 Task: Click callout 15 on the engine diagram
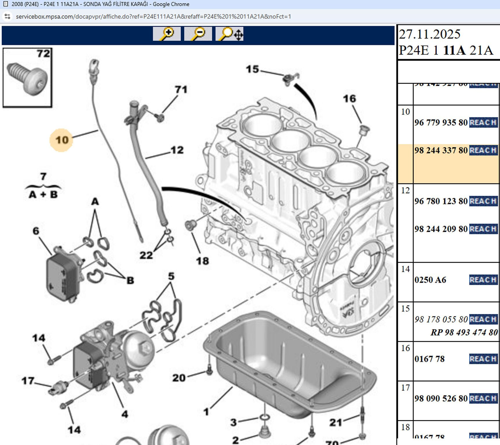pos(252,70)
